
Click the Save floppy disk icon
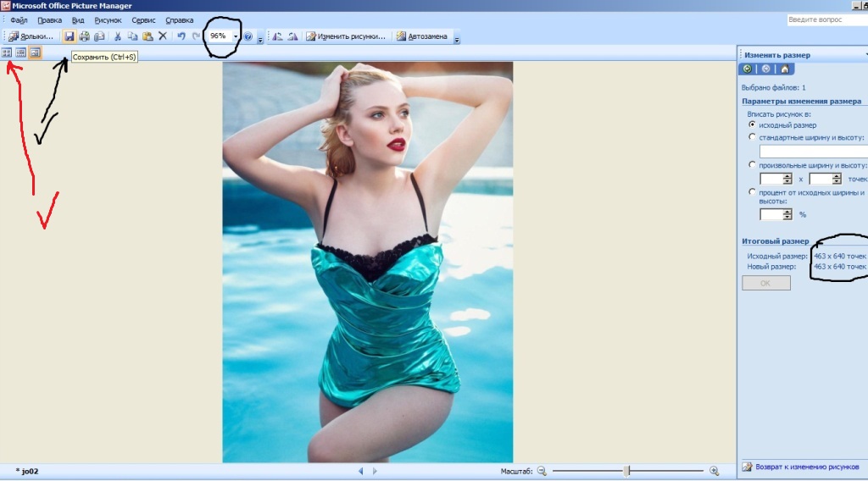[x=70, y=36]
